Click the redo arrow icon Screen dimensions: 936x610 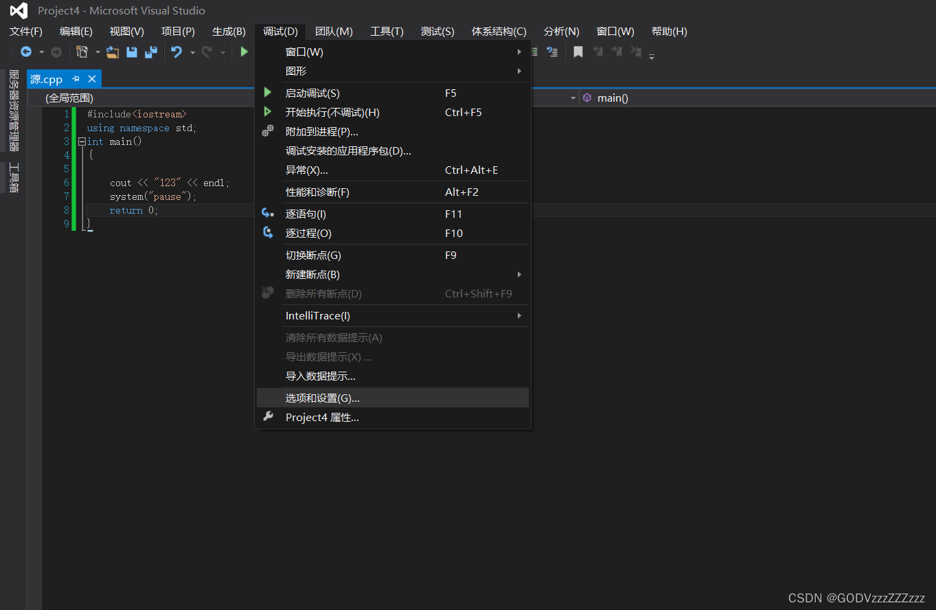(x=207, y=52)
